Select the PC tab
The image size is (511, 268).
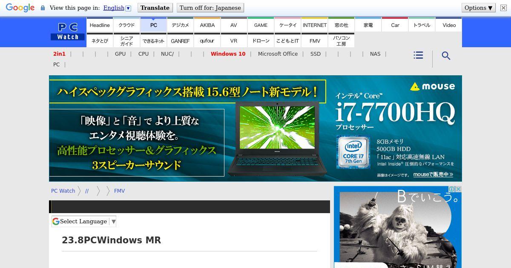pos(153,25)
